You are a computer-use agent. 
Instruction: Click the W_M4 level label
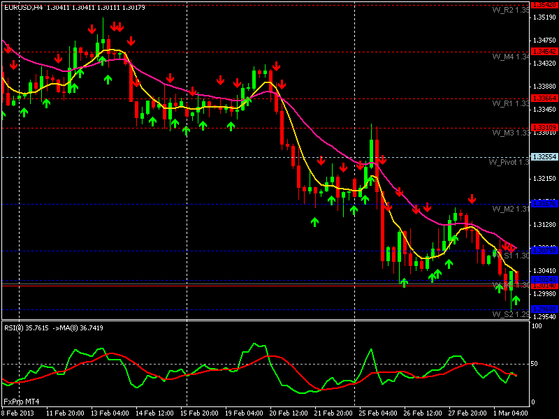511,57
